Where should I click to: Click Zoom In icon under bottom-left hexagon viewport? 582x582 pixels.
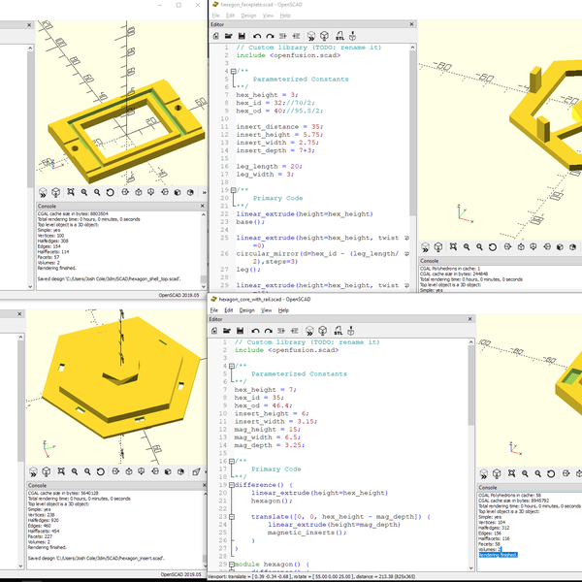pyautogui.click(x=75, y=471)
